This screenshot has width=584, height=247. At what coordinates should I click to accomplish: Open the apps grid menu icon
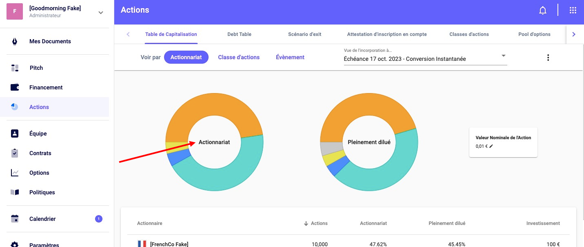tap(573, 11)
